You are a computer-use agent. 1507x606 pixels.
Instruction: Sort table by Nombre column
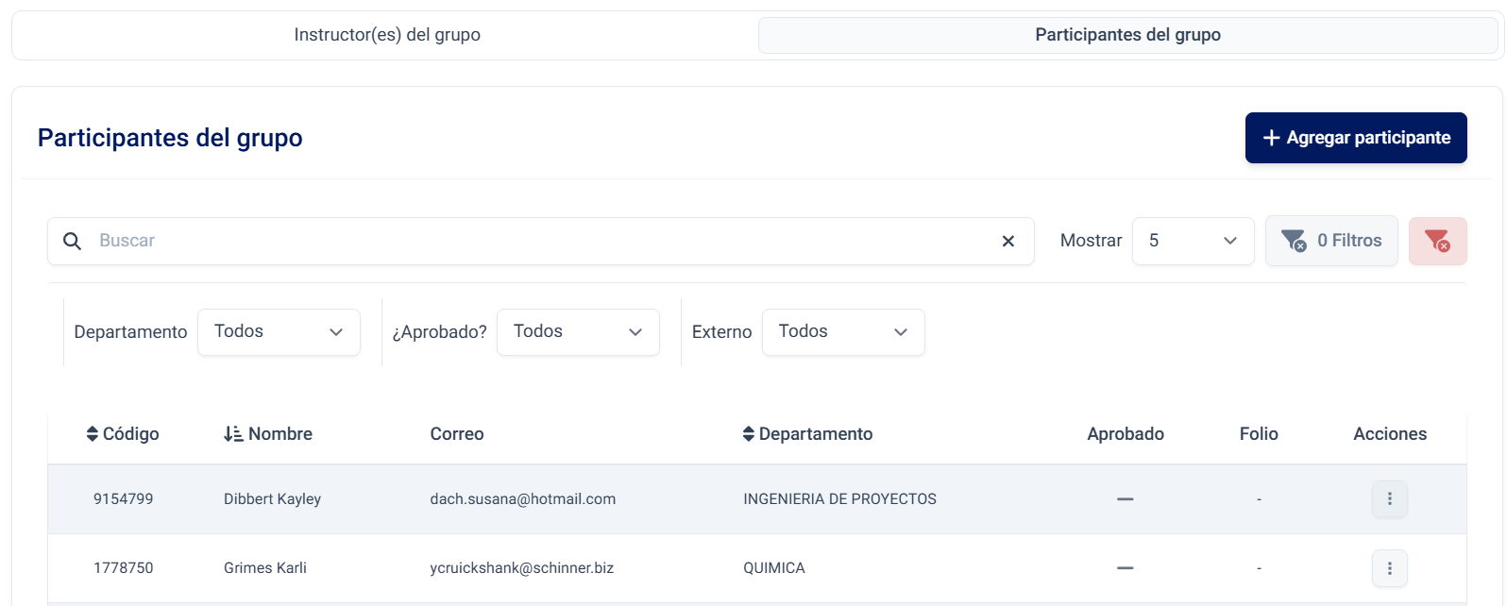tap(268, 434)
